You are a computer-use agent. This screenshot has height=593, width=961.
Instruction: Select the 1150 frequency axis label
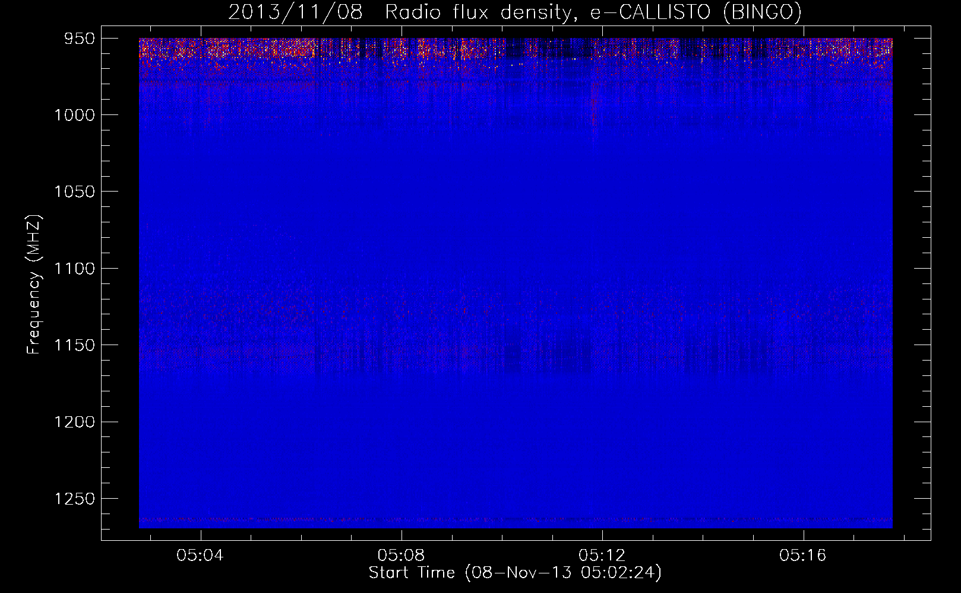point(74,345)
